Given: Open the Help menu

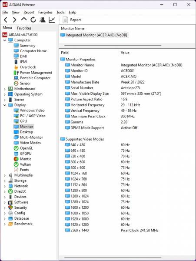Looking at the screenshot, I should pyautogui.click(x=73, y=12).
